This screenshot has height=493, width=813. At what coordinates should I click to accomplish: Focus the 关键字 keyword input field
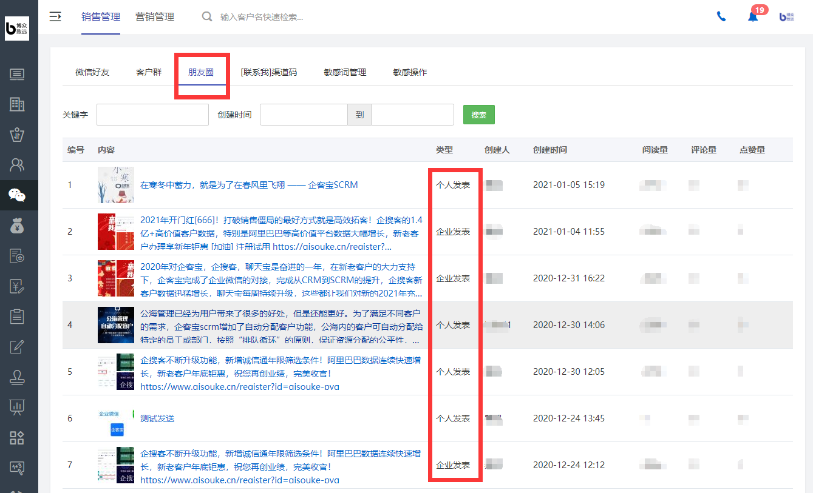[152, 115]
